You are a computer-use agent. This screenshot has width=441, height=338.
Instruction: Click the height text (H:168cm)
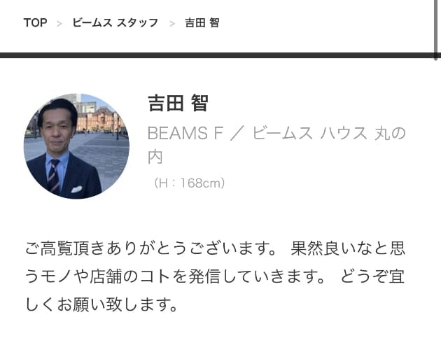pyautogui.click(x=189, y=183)
